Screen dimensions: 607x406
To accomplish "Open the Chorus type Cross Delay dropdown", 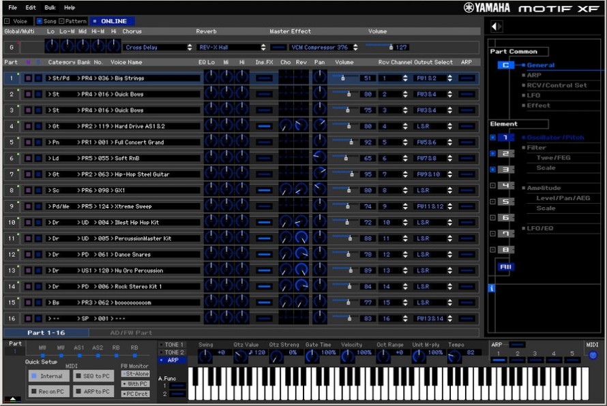I will click(158, 48).
